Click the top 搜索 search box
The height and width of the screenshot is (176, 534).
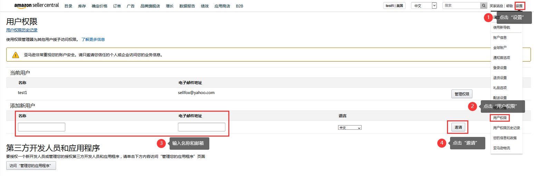point(461,6)
